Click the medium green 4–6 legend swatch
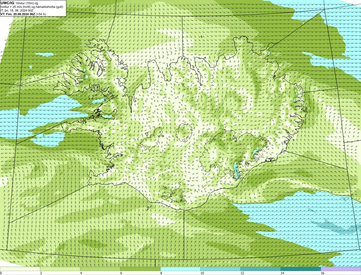The image size is (361, 275). pos(100,269)
